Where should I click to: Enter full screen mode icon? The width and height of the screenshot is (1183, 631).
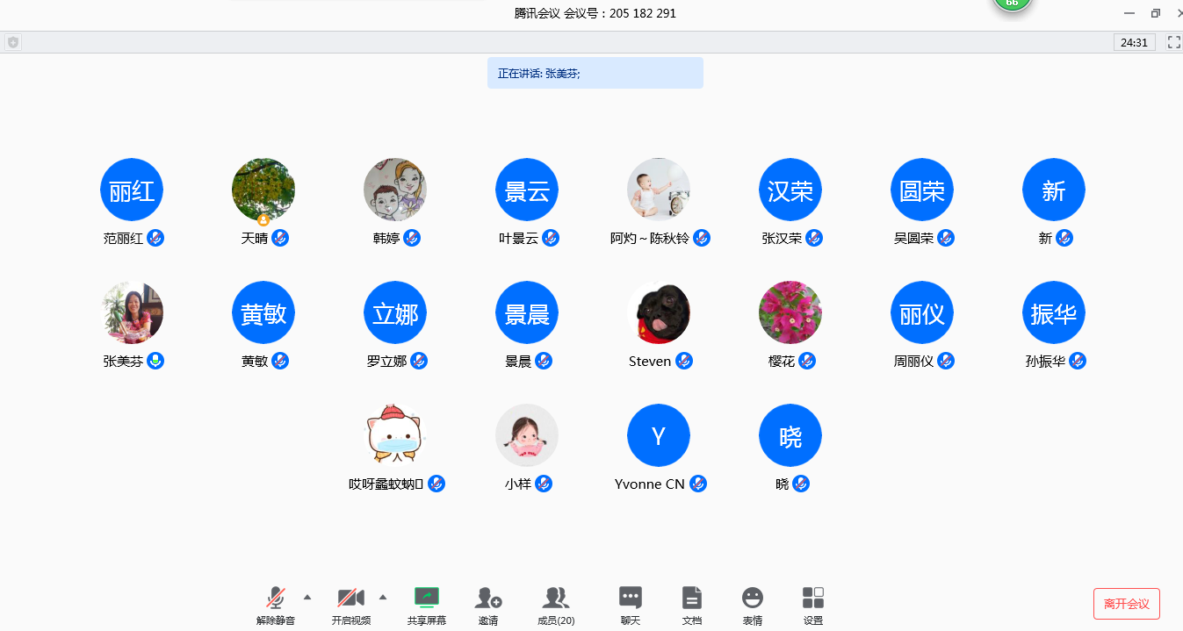[x=1173, y=42]
